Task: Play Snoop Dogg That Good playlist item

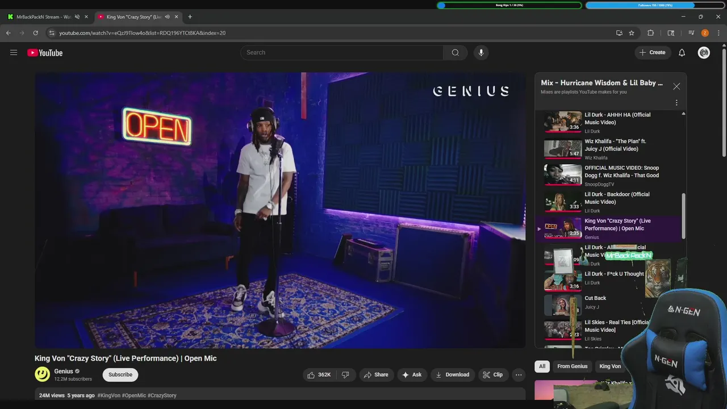Action: [609, 175]
